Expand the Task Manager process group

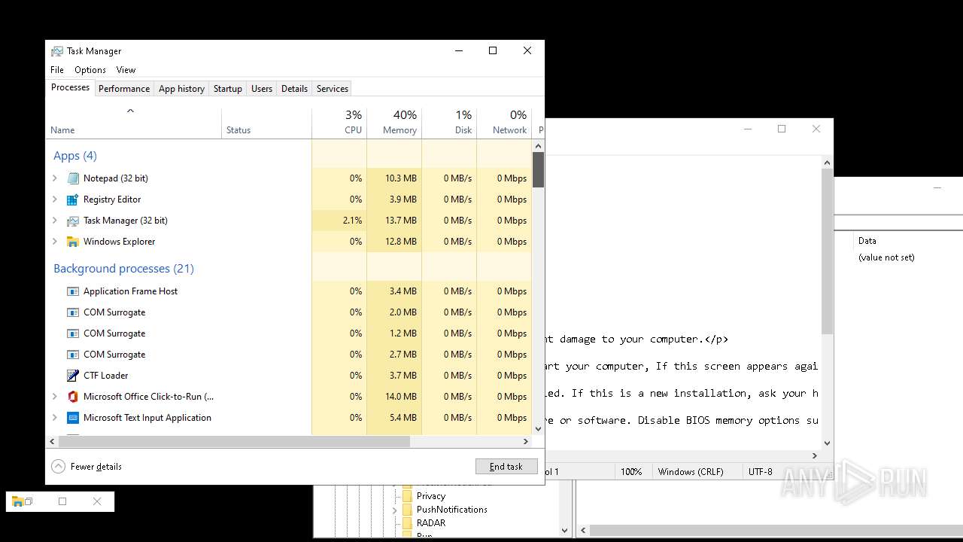(54, 221)
